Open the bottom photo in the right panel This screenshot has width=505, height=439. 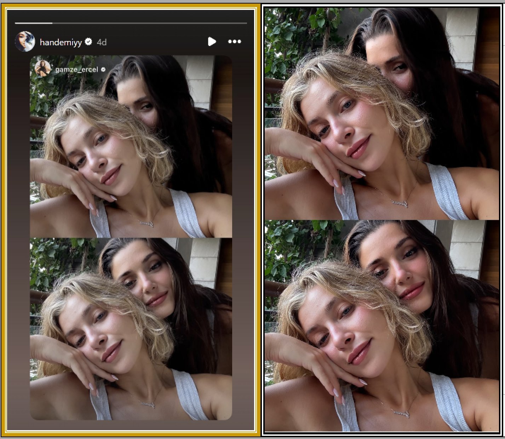381,325
